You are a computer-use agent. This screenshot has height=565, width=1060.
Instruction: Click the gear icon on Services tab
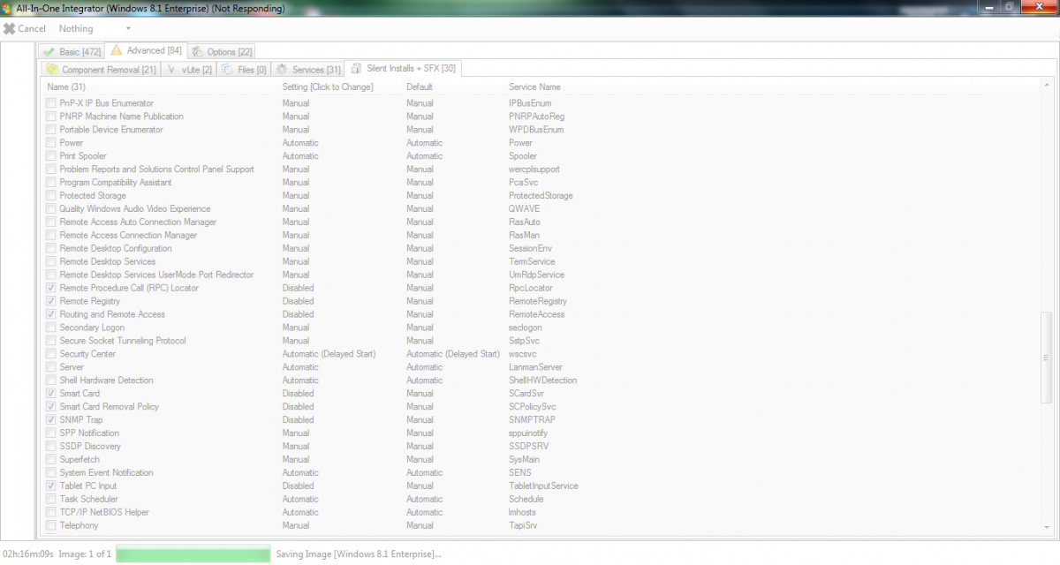click(282, 70)
